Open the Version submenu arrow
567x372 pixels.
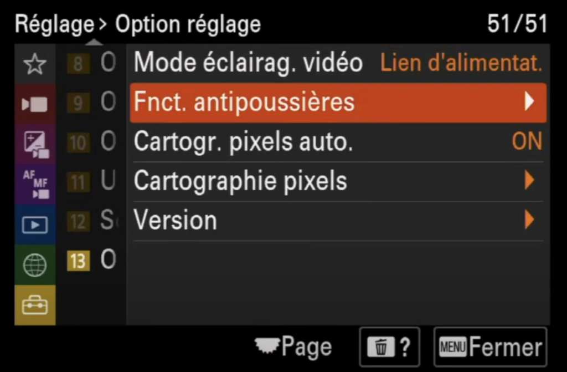(529, 220)
